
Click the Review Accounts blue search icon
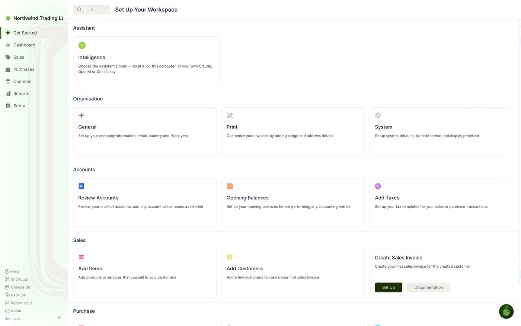point(81,186)
